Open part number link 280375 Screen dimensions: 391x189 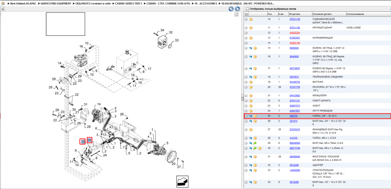tap(293, 116)
